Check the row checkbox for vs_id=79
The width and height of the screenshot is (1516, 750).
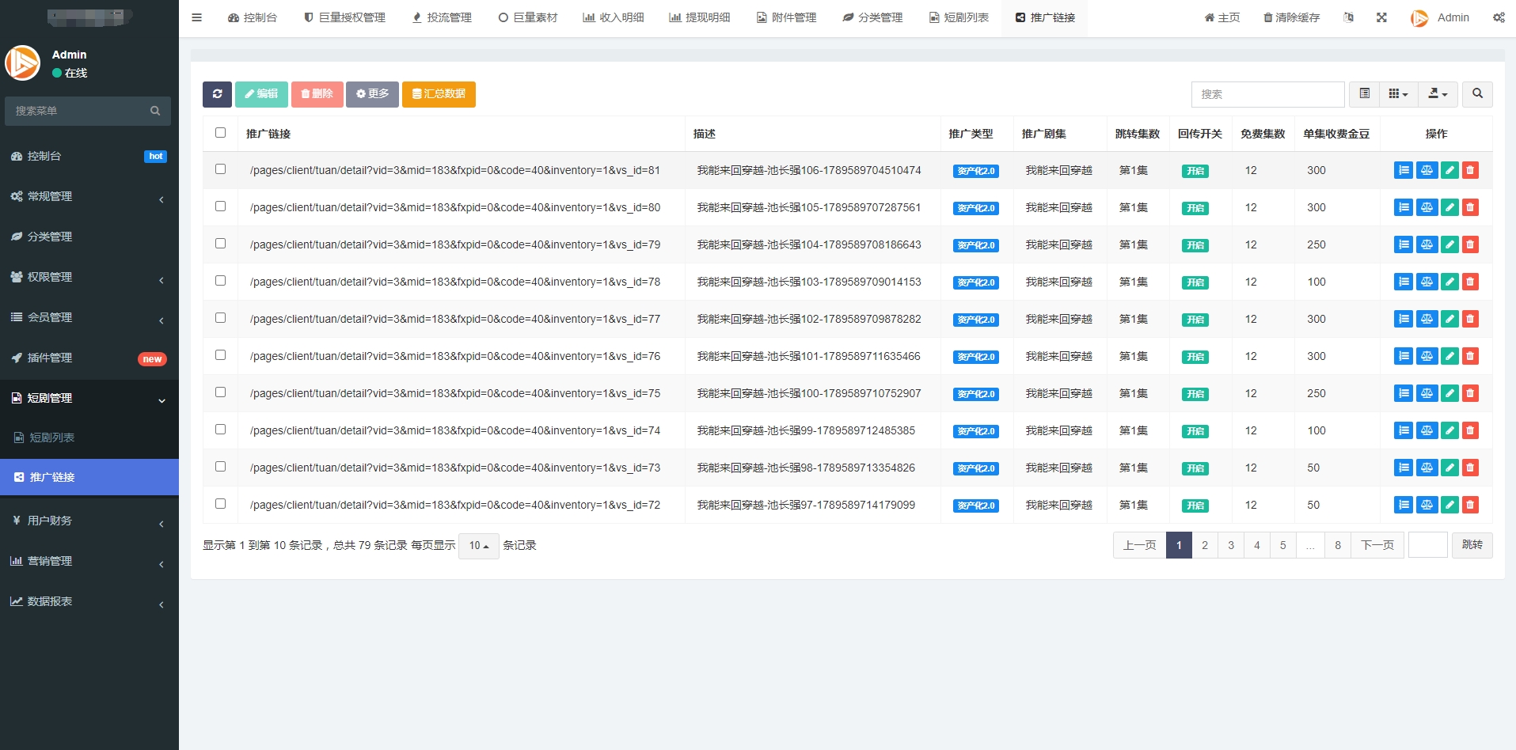[x=220, y=244]
